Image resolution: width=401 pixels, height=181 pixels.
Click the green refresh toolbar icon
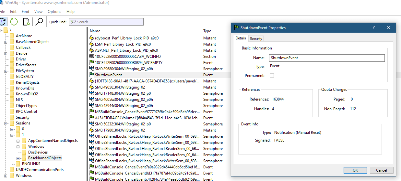click(x=14, y=22)
